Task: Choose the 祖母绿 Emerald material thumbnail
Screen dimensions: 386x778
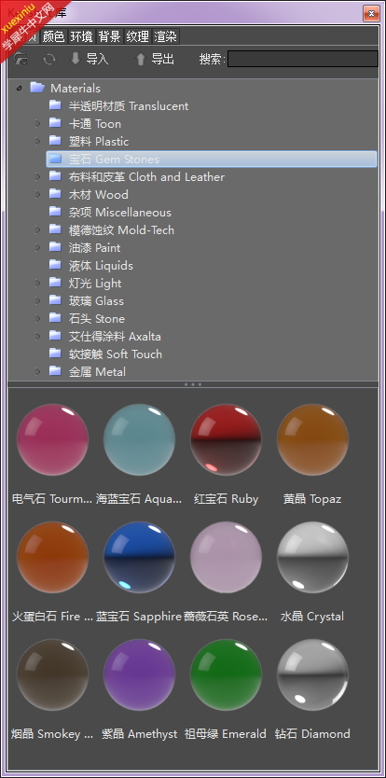Action: [x=227, y=674]
